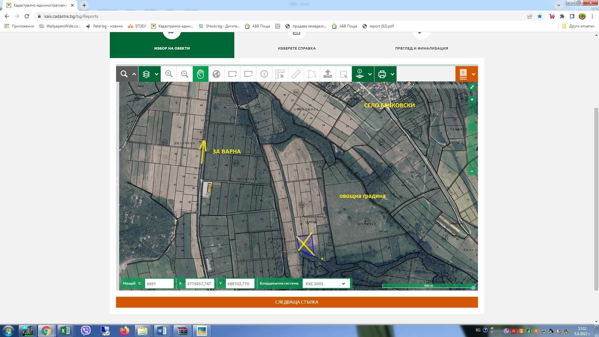The image size is (599, 337).
Task: Toggle fullscreen map view
Action: click(472, 87)
